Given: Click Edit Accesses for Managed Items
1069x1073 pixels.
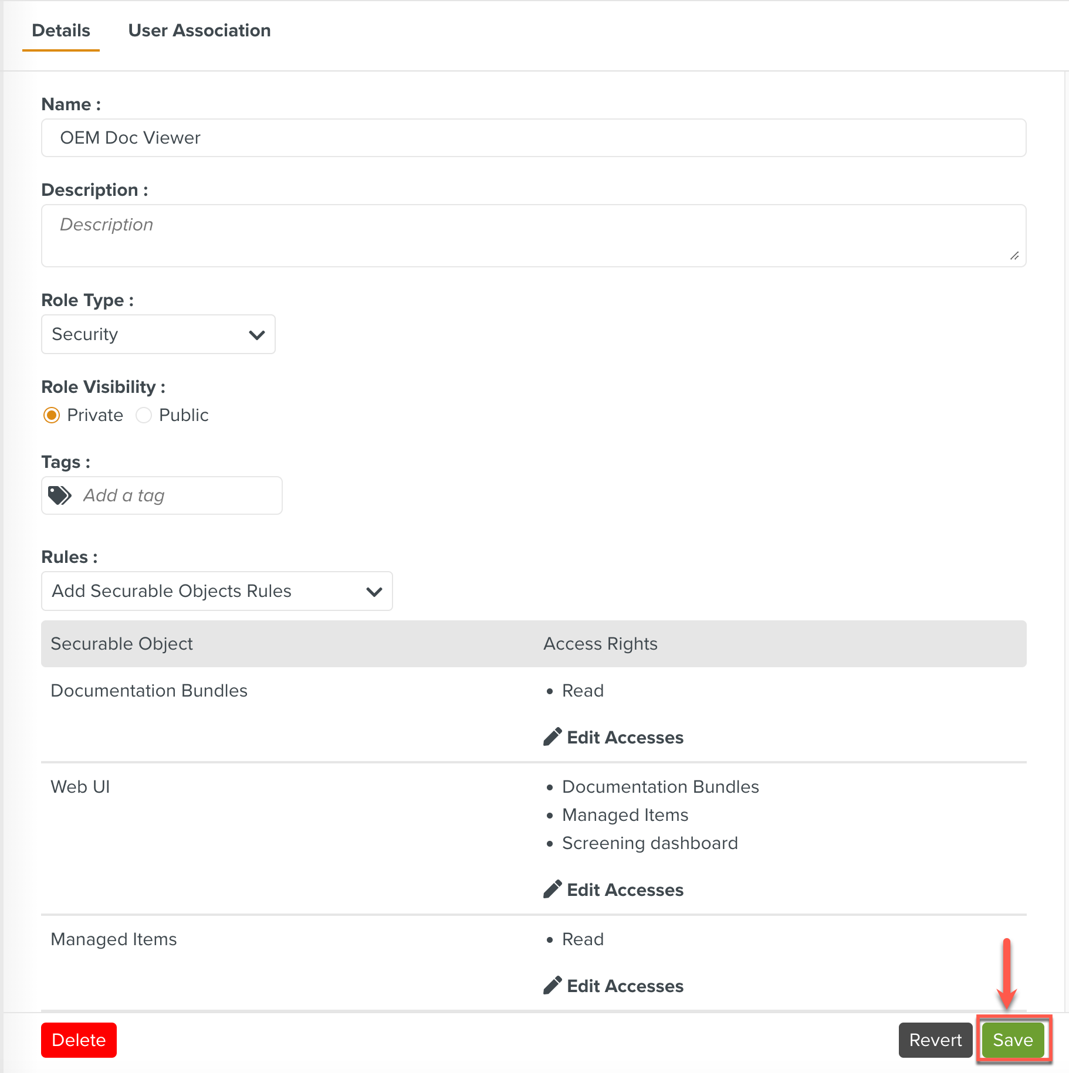Looking at the screenshot, I should (625, 986).
